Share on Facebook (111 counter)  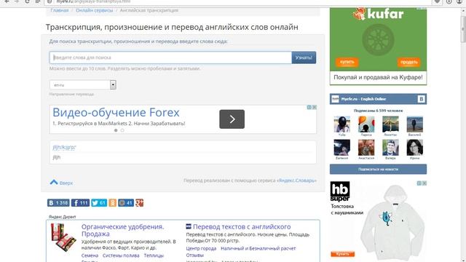pyautogui.click(x=80, y=203)
